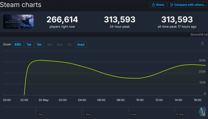
Task: Set chart zoom to 48h
Action: click(18, 44)
